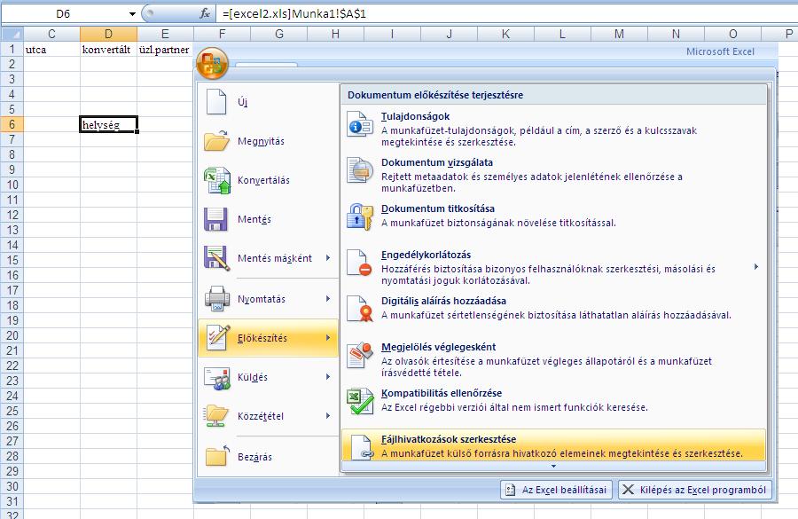Open the Name Box dropdown arrow
The height and width of the screenshot is (519, 798).
(132, 14)
